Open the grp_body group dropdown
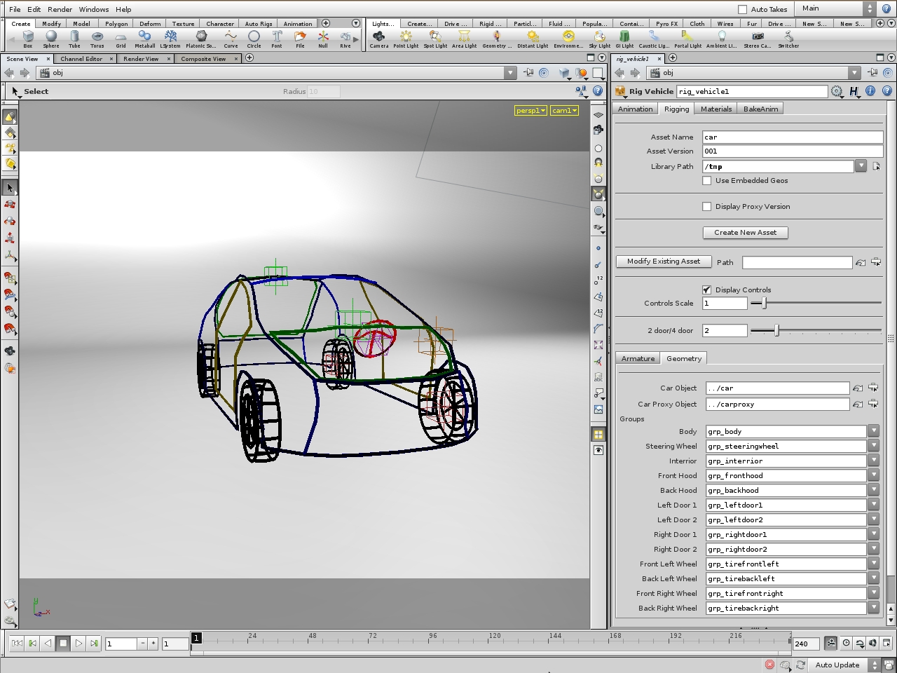This screenshot has height=673, width=897. click(x=873, y=431)
